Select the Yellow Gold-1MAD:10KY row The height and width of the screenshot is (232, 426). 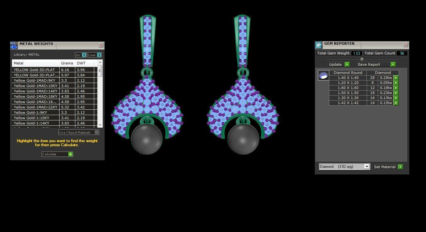55,86
